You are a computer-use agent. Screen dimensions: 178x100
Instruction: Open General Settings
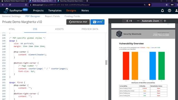tap(11, 16)
